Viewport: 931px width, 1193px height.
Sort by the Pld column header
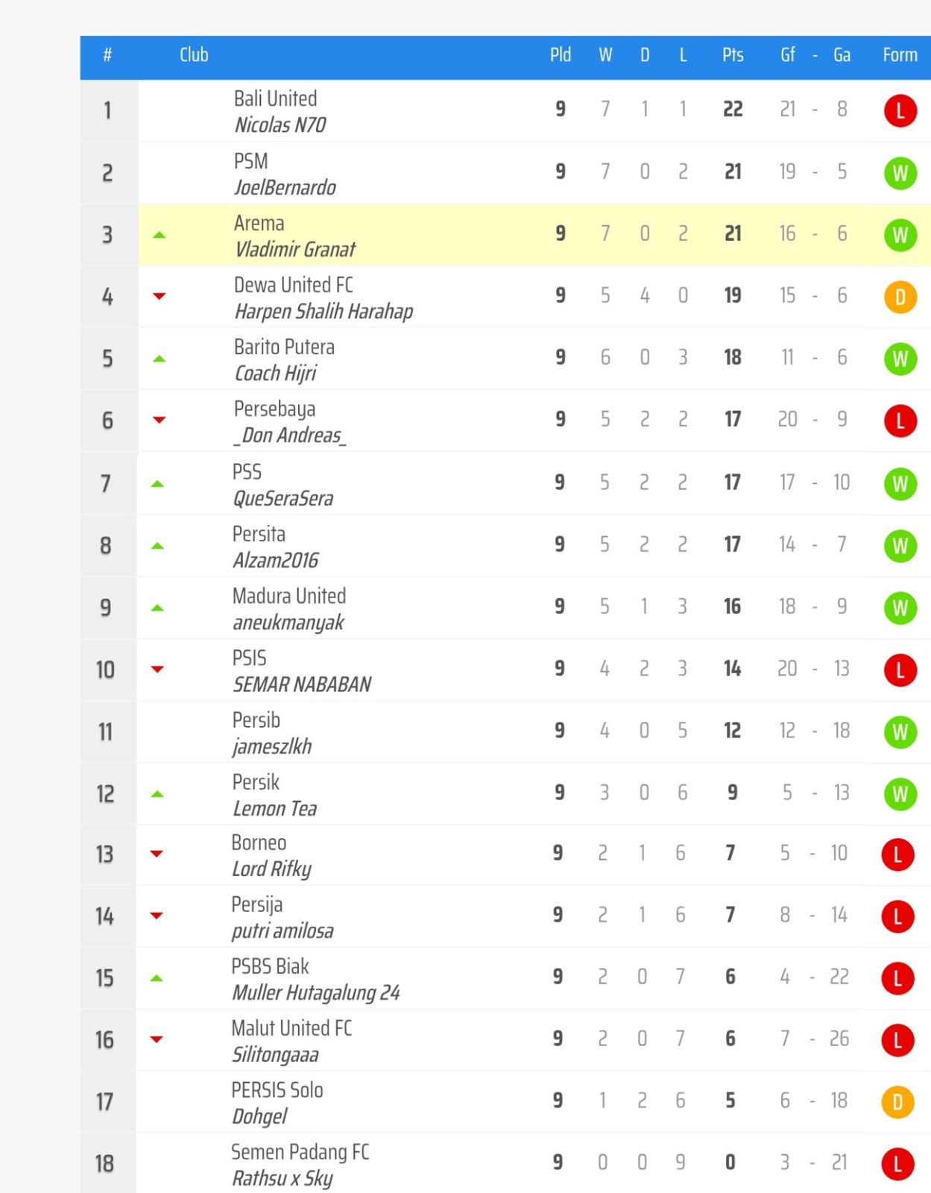(561, 55)
